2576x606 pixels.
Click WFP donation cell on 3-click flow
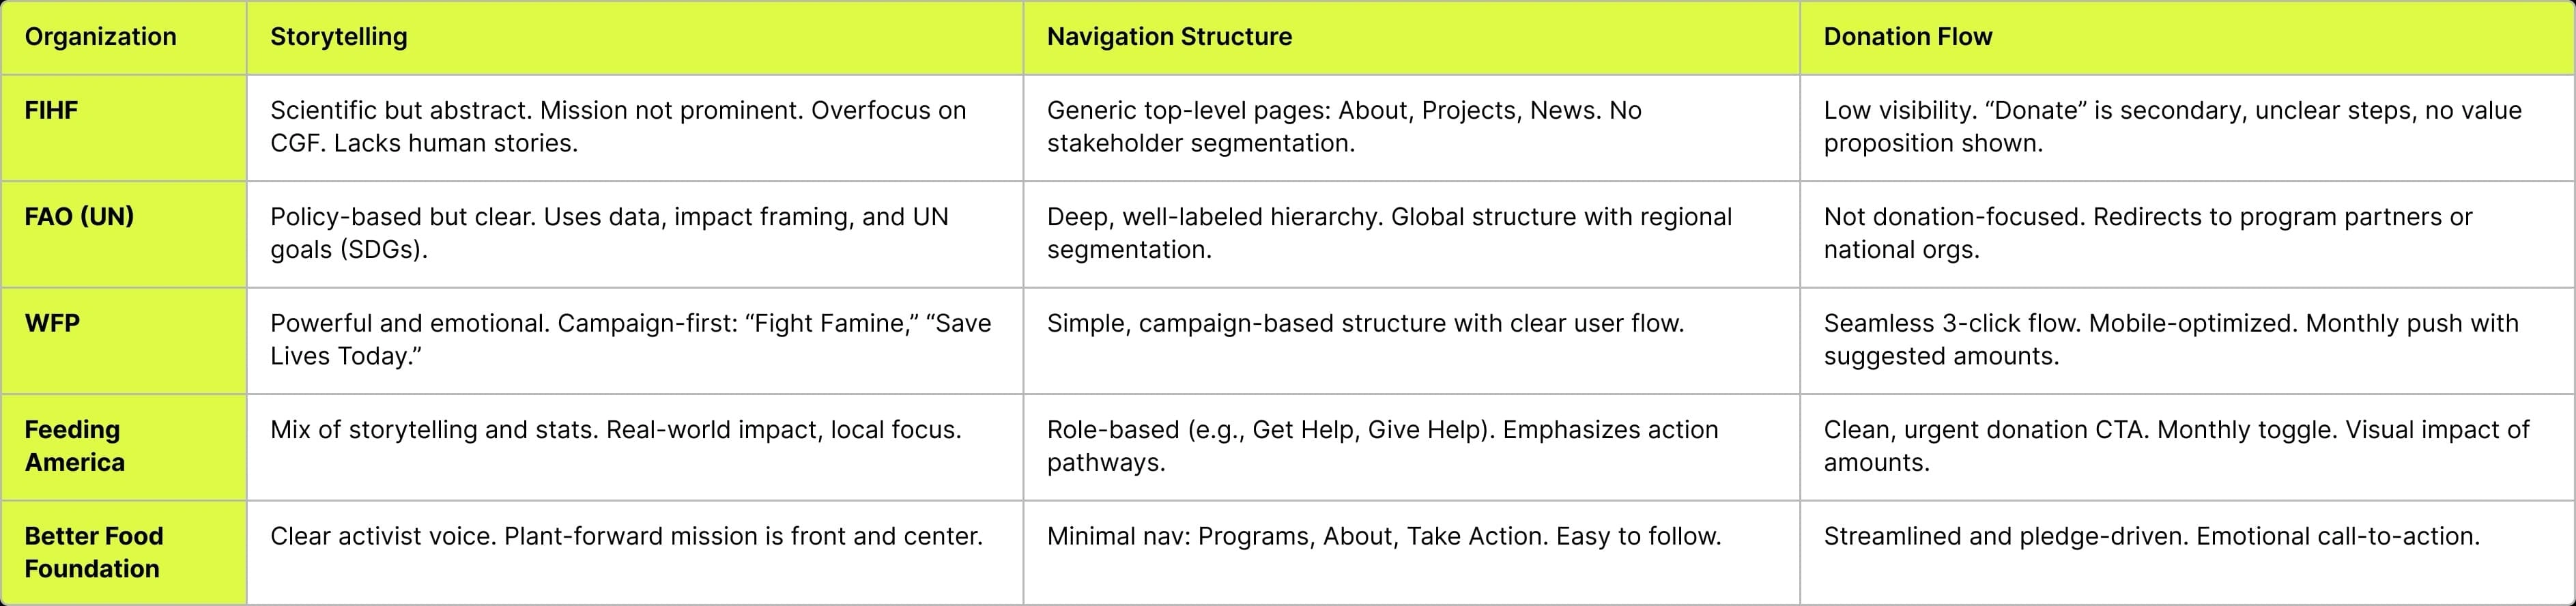(2170, 339)
